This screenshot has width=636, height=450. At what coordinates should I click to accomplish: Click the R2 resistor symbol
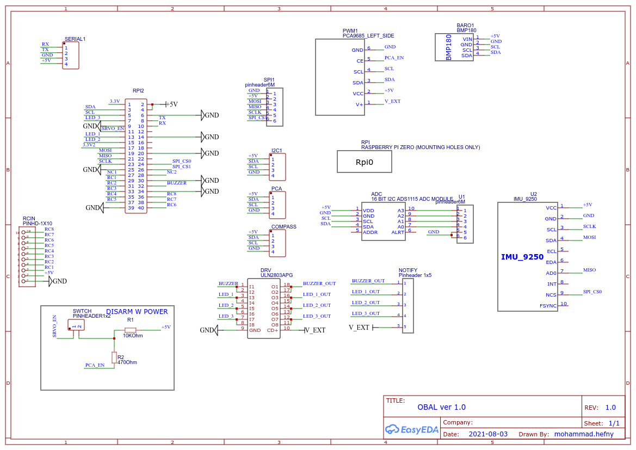[114, 357]
